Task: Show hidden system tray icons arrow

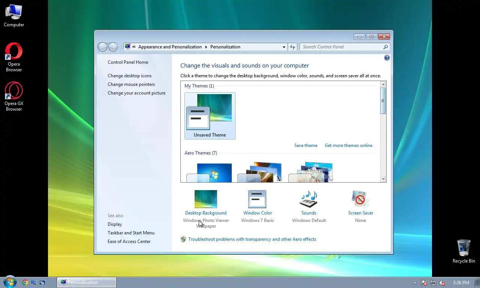Action: pyautogui.click(x=415, y=283)
